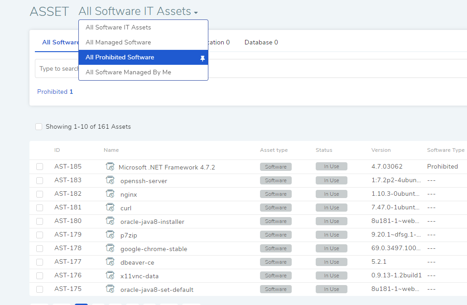Click the software icon beside Microsoft .NET Framework 4.7.2
Screen dimensions: 467x305
coord(110,166)
